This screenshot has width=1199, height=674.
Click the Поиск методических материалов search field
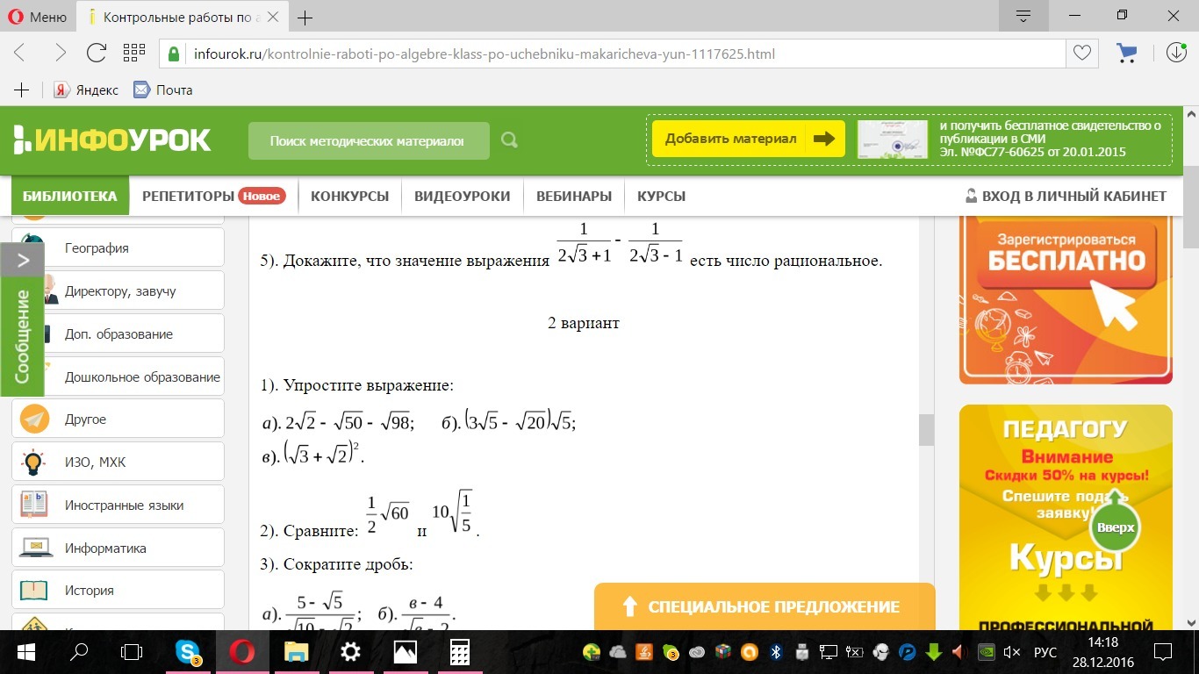[x=367, y=140]
